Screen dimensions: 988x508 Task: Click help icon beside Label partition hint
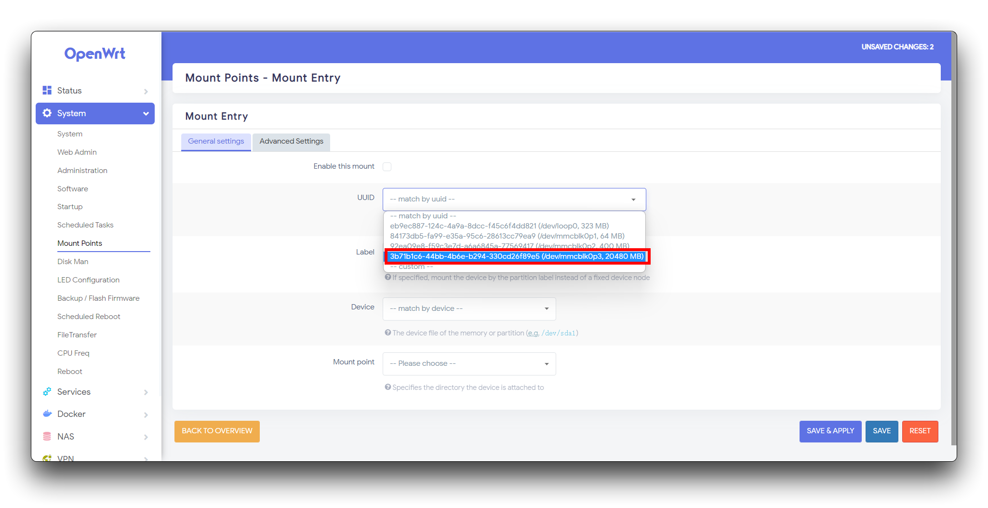tap(387, 277)
